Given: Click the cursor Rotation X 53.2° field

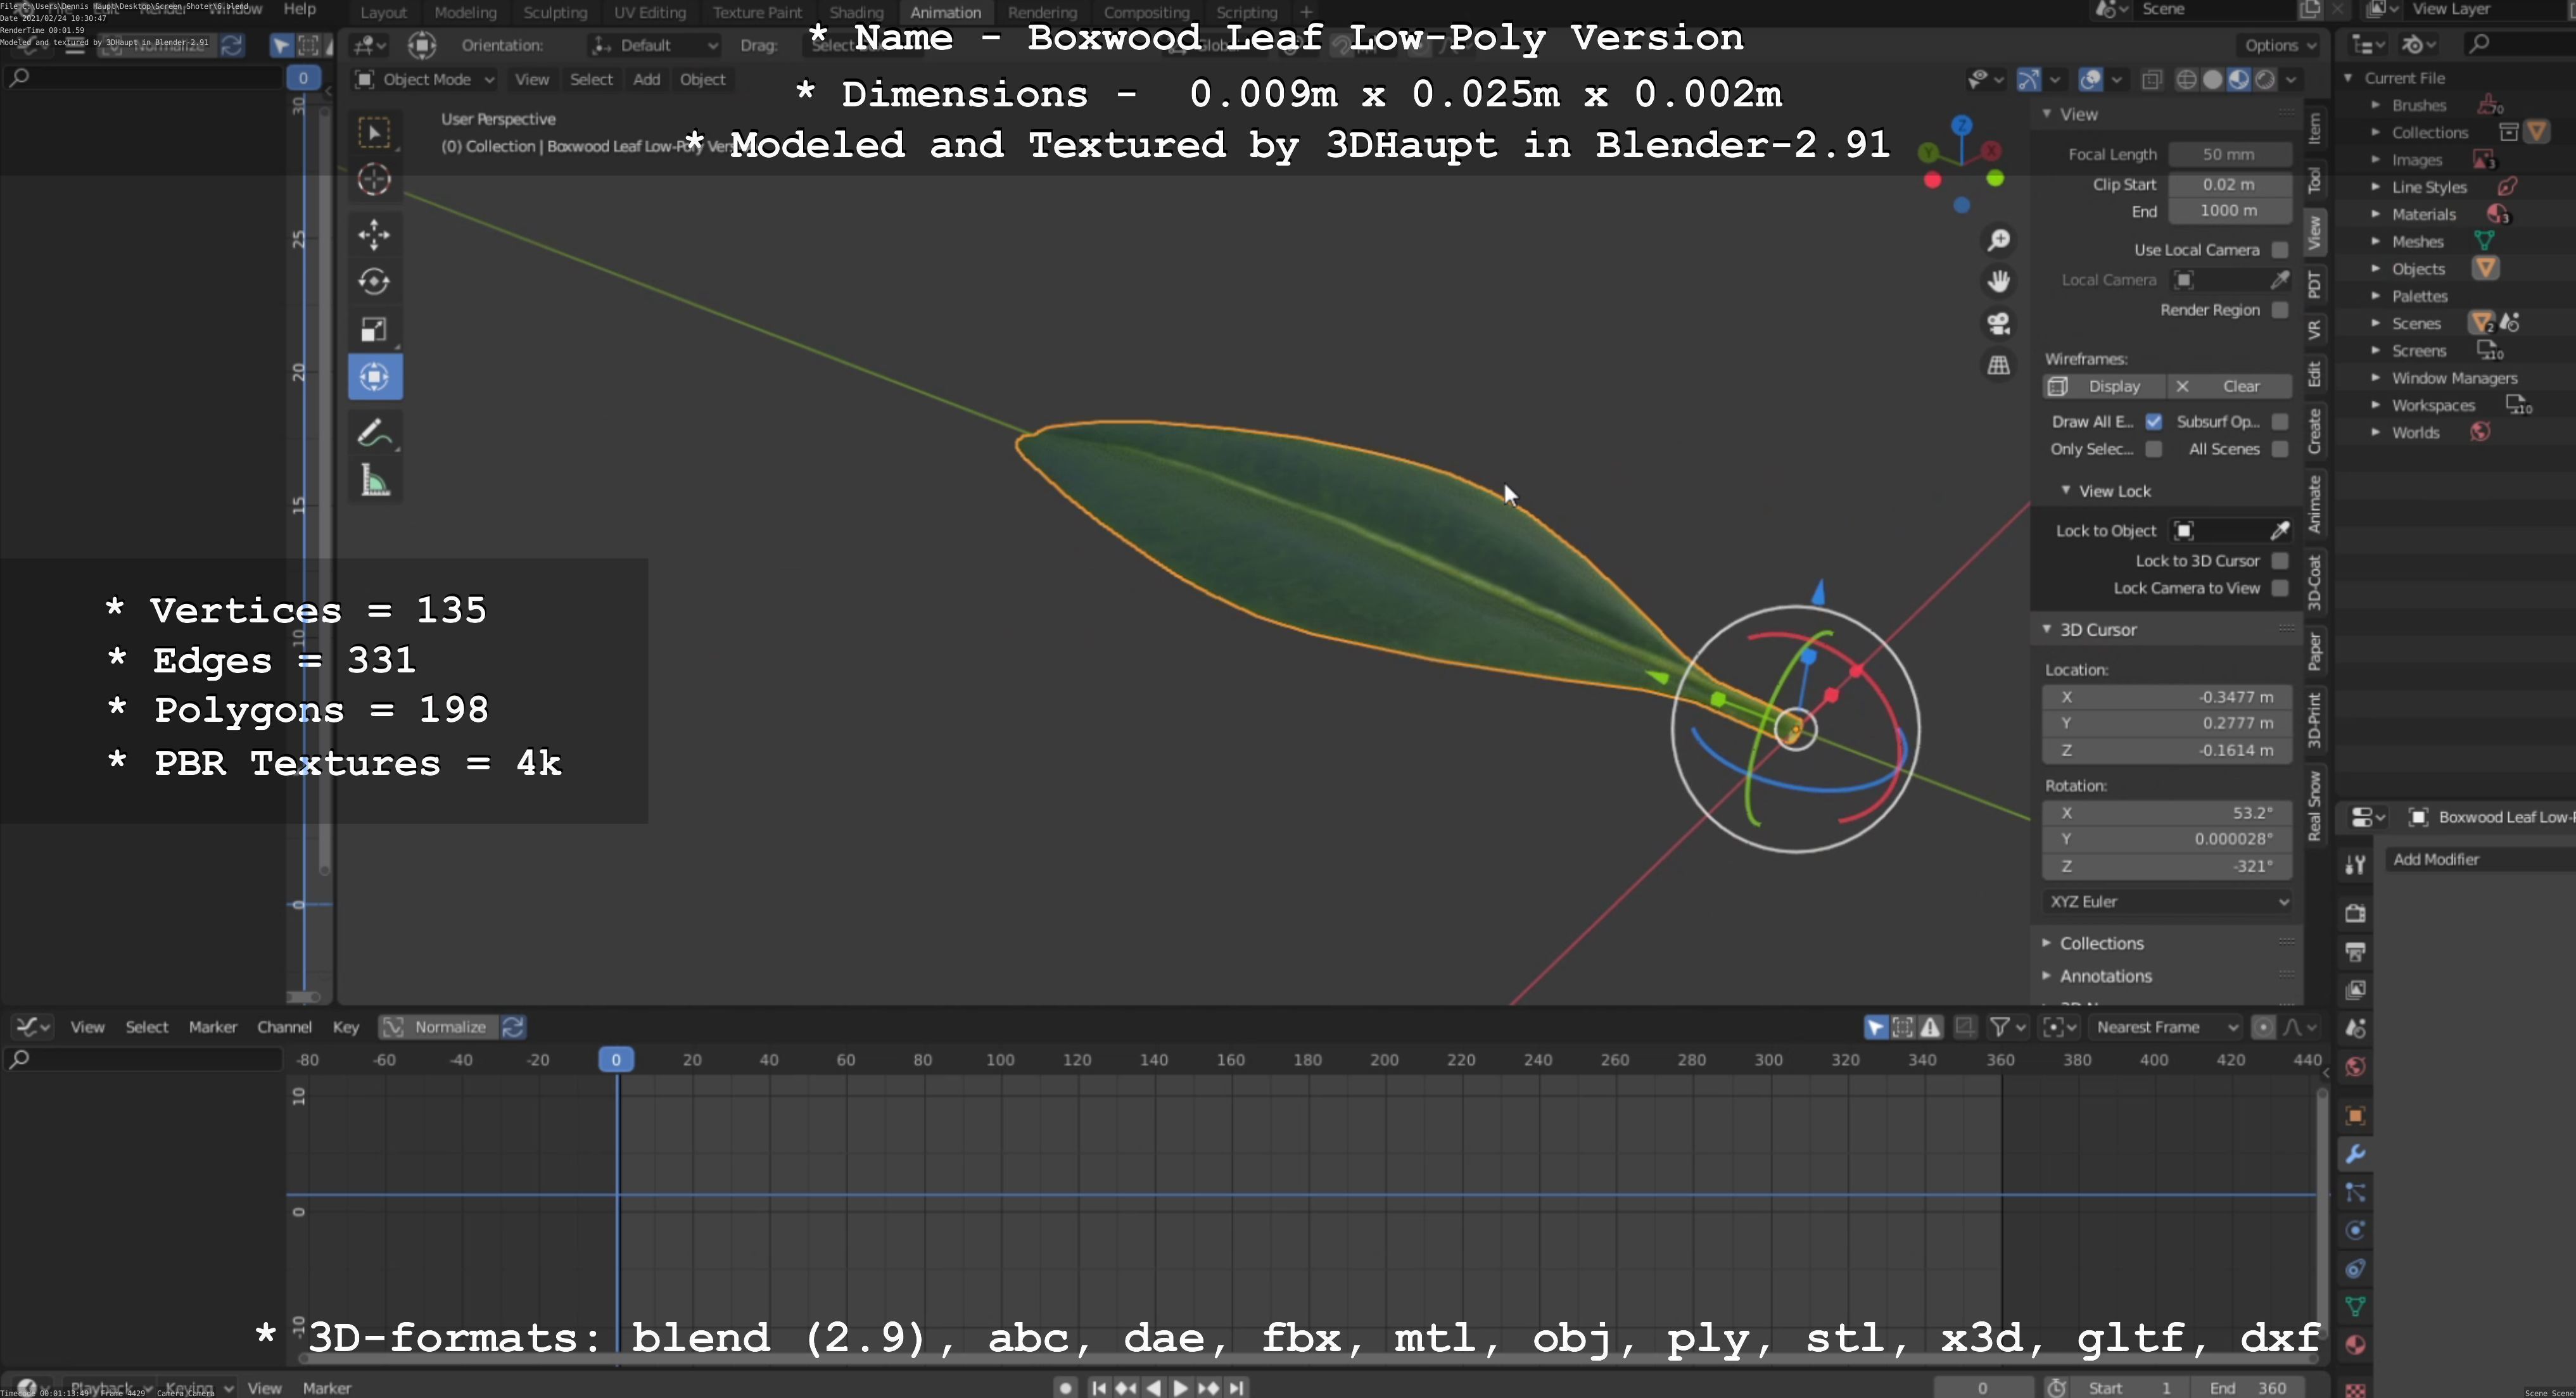Looking at the screenshot, I should pyautogui.click(x=2167, y=812).
